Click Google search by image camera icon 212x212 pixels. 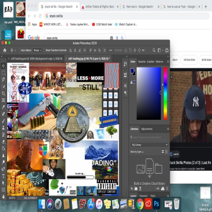(112, 38)
